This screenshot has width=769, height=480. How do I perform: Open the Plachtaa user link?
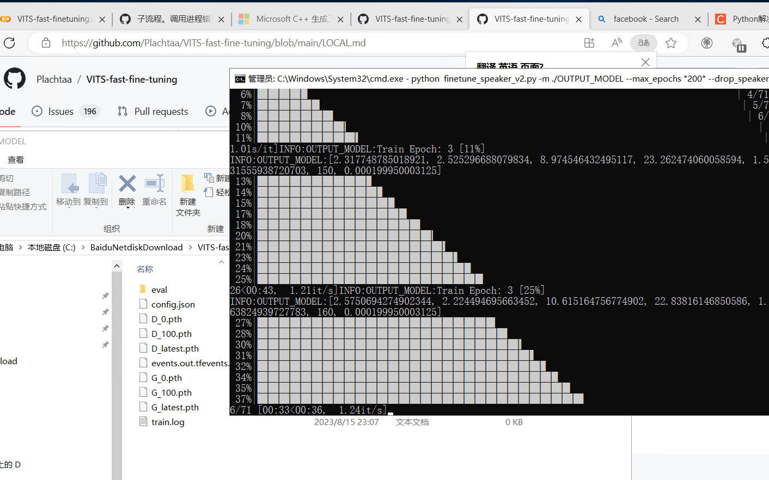pyautogui.click(x=54, y=79)
